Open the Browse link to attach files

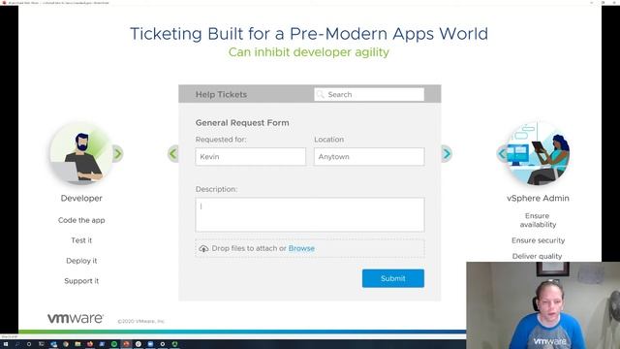(x=301, y=248)
